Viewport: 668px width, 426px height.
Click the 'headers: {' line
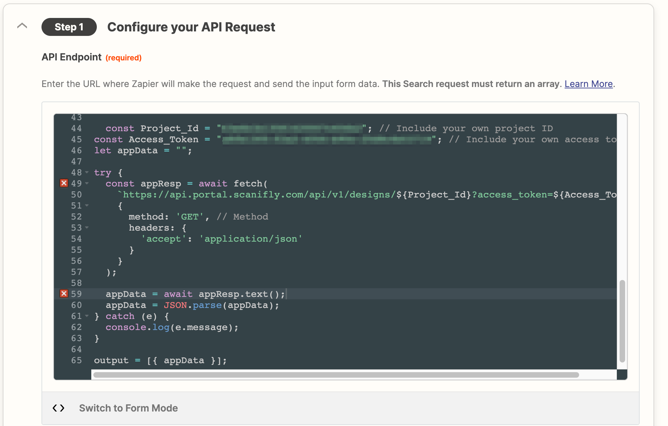click(158, 228)
